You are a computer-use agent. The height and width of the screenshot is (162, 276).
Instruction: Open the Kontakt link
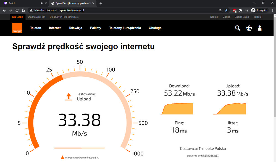click(214, 17)
